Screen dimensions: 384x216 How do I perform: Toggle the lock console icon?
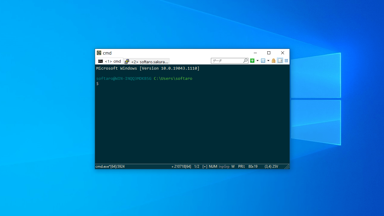coord(274,61)
